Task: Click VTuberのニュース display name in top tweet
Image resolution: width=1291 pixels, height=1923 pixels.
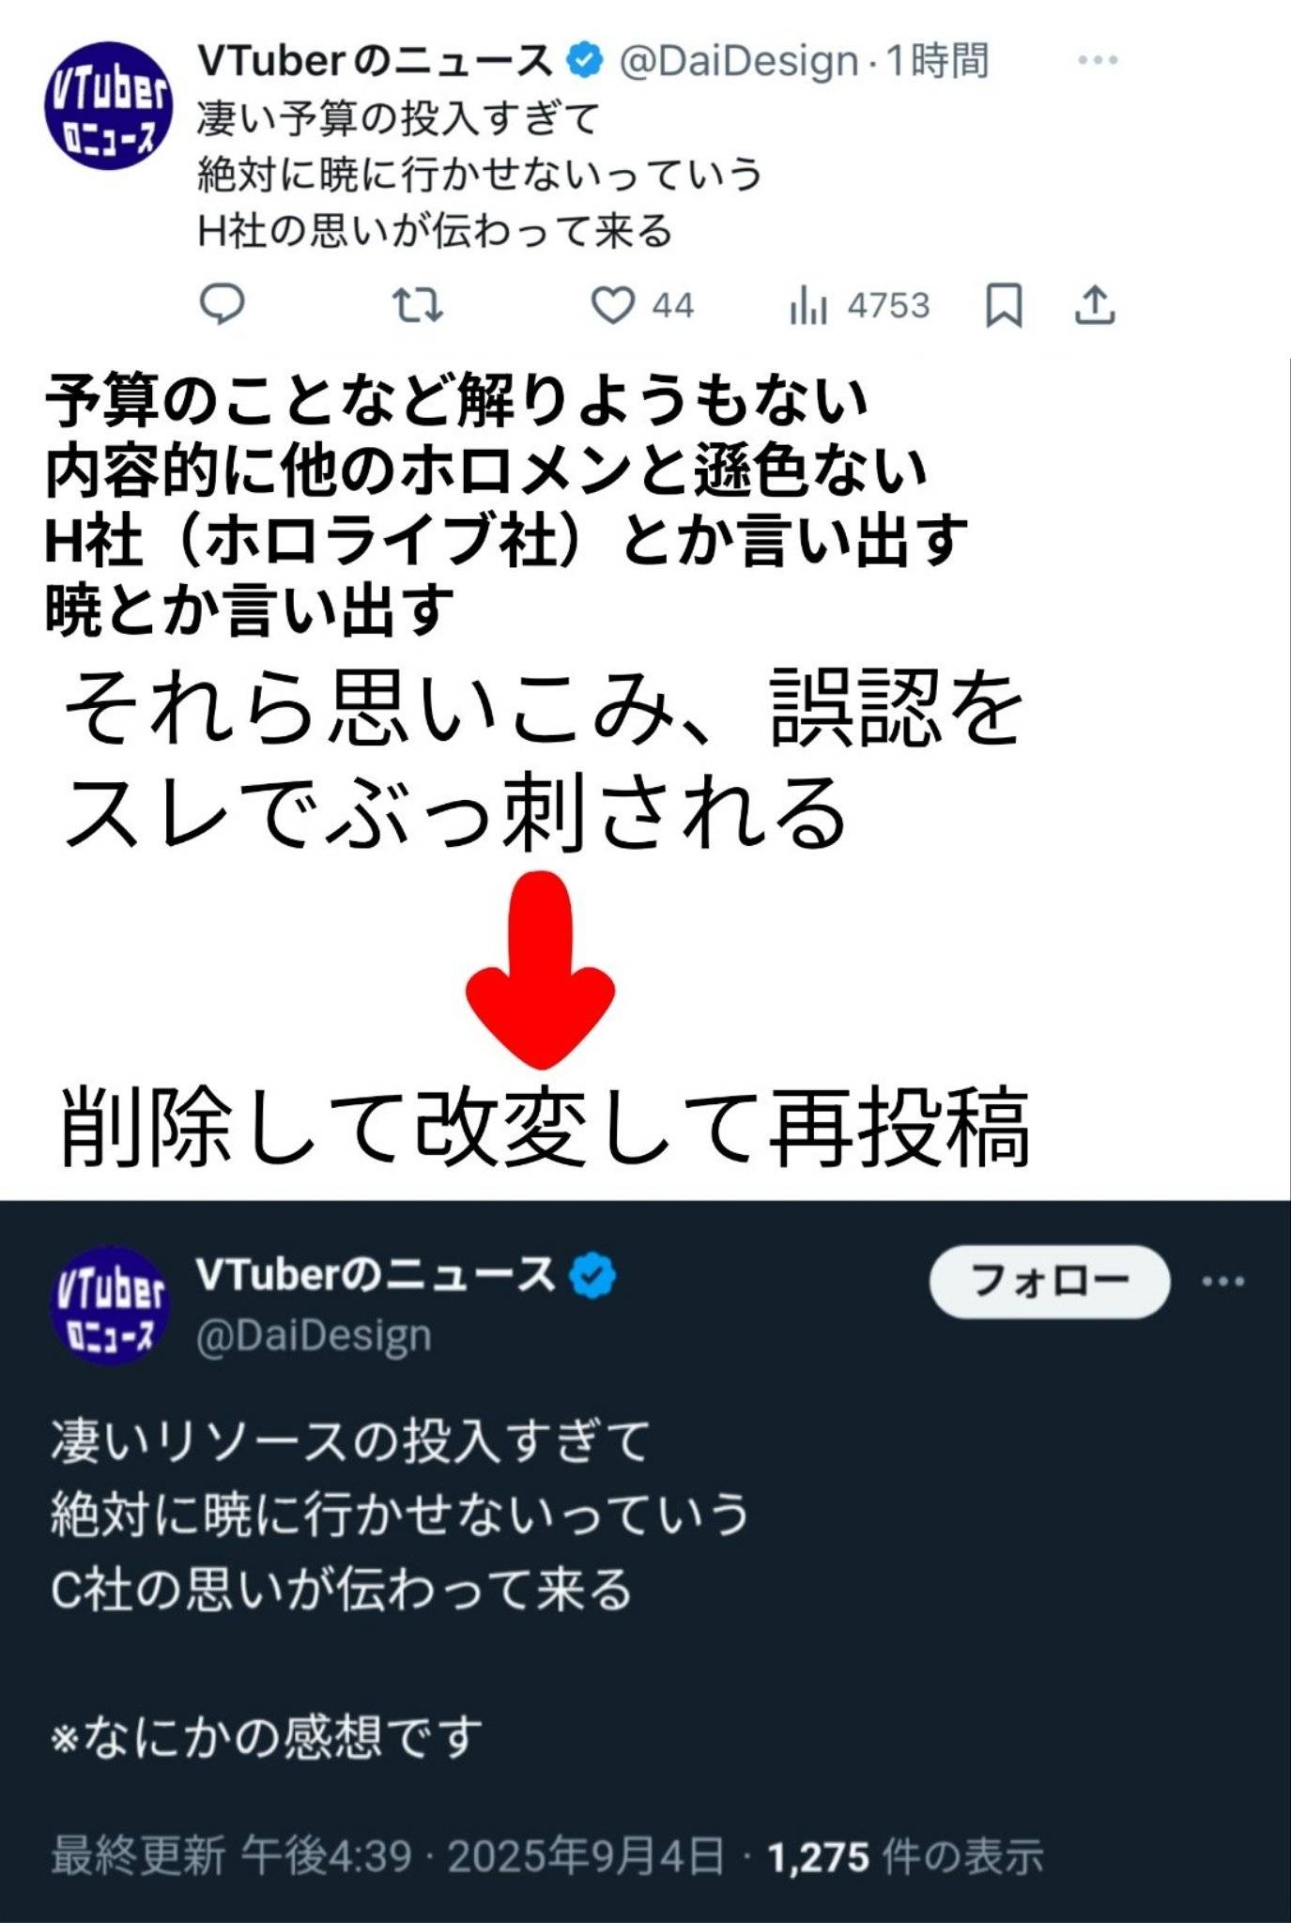Action: [x=376, y=61]
